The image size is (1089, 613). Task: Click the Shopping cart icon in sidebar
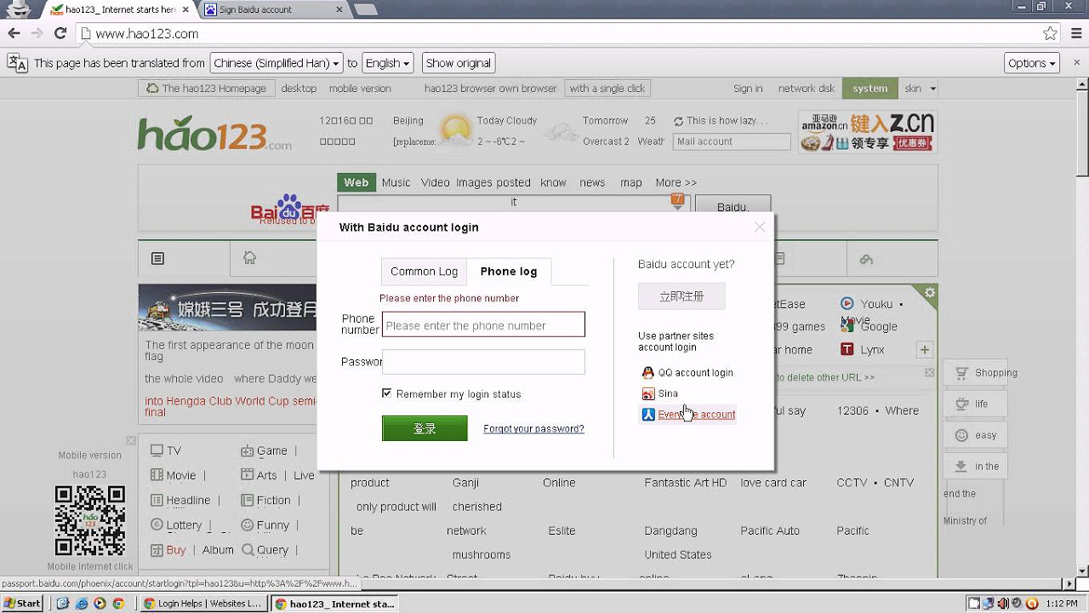tap(961, 373)
